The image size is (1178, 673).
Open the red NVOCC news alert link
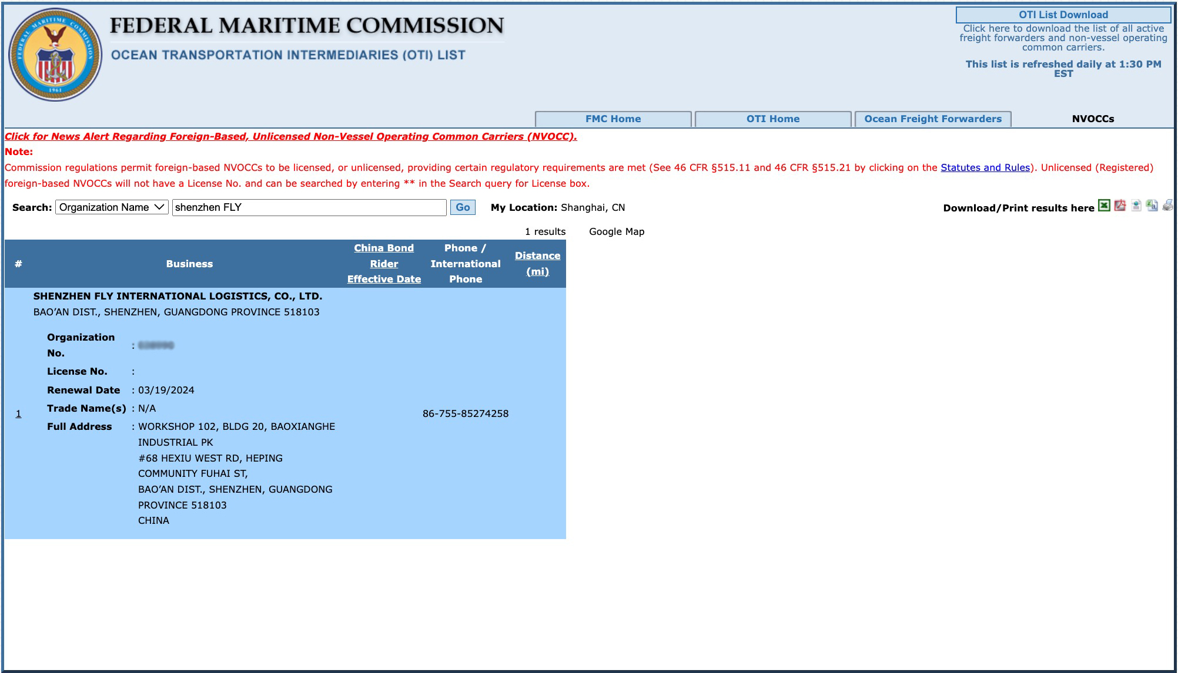290,136
